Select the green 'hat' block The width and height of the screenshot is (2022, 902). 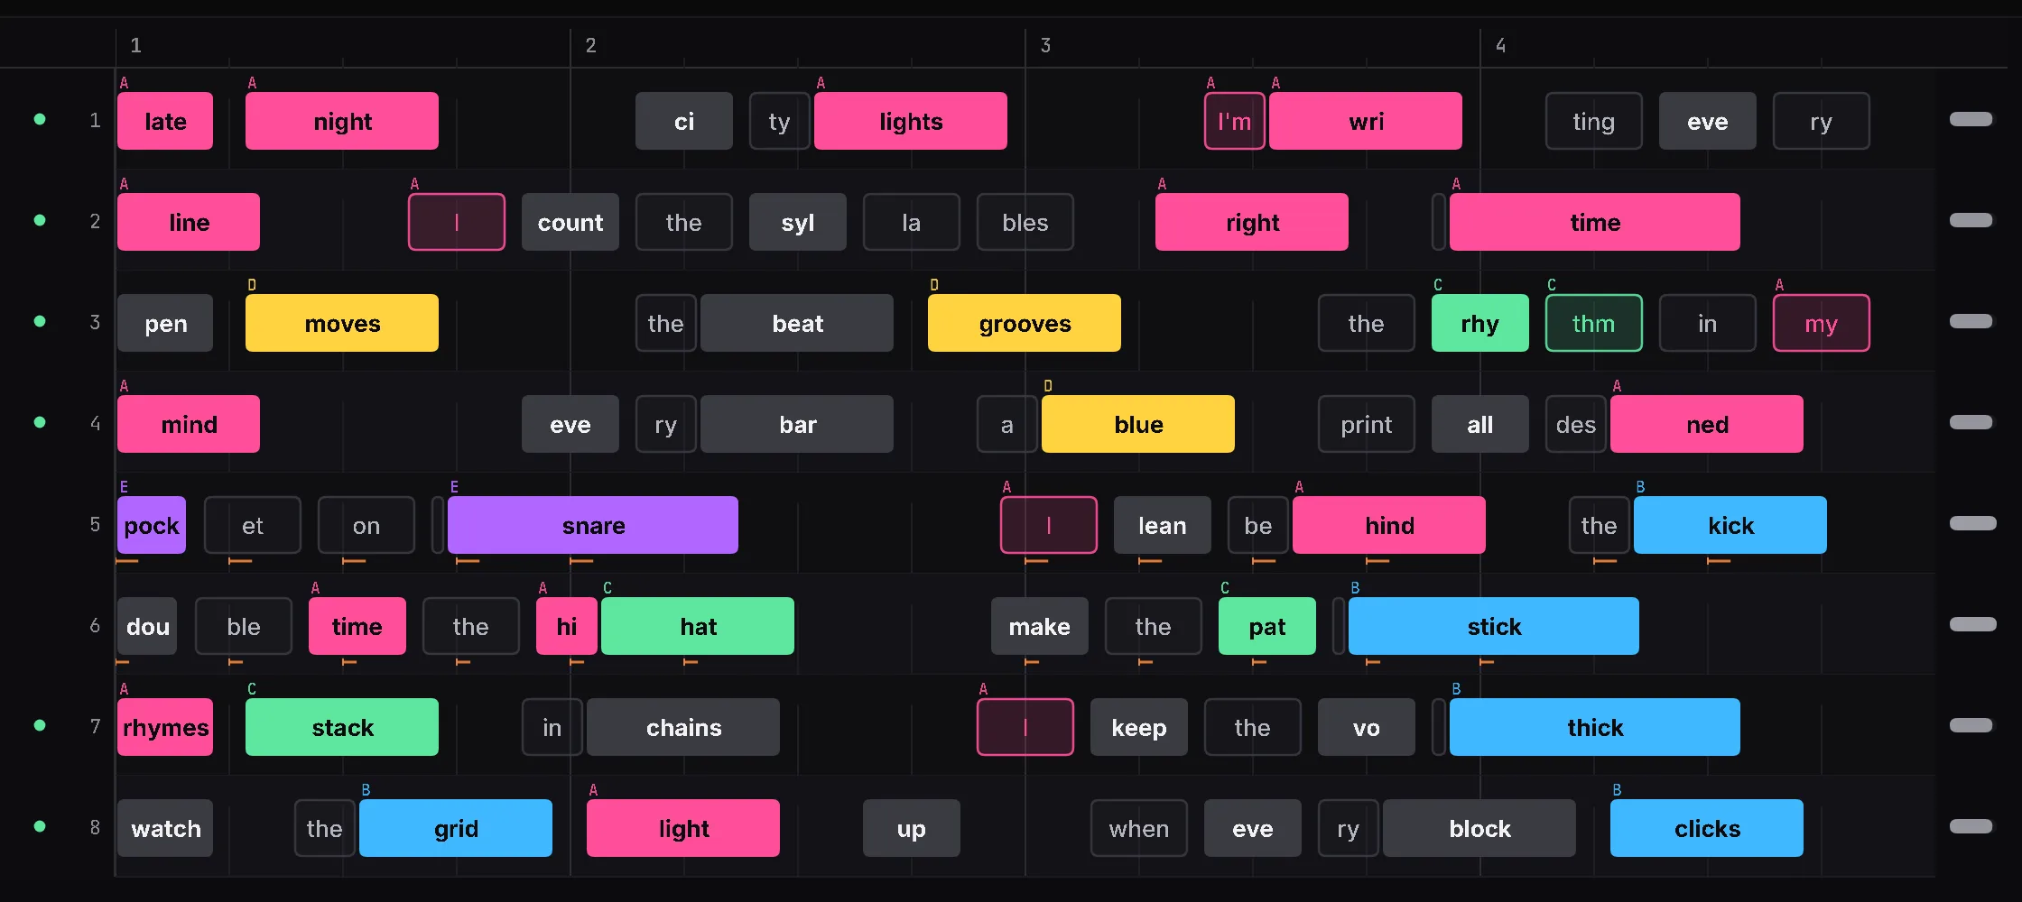(698, 626)
